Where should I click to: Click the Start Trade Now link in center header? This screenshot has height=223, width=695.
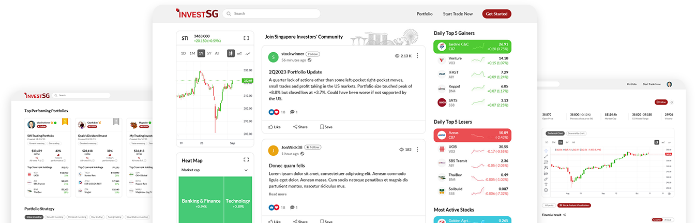point(458,14)
